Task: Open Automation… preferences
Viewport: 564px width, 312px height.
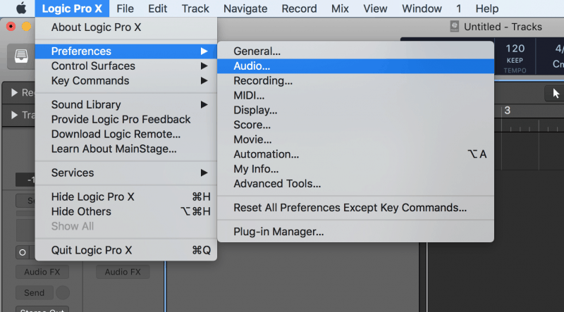Action: coord(355,154)
